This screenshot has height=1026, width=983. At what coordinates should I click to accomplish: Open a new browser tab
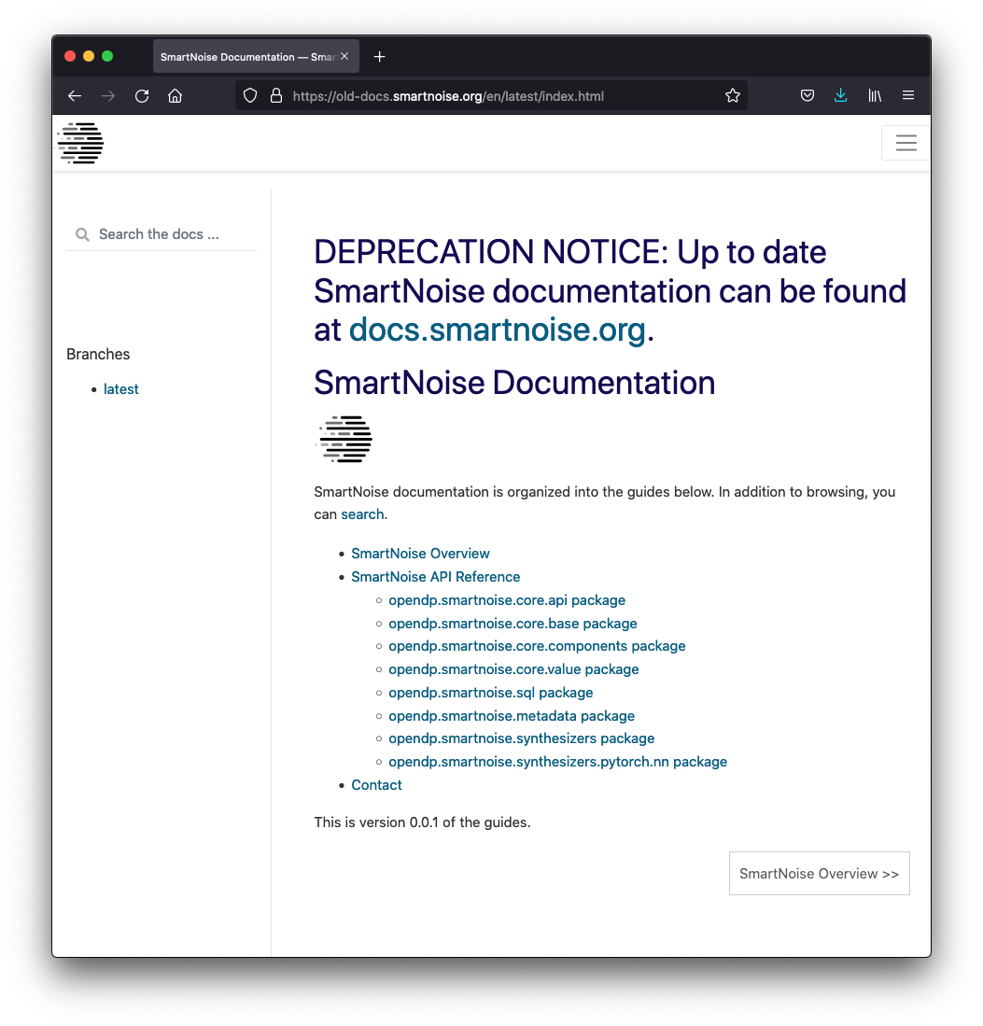tap(379, 56)
